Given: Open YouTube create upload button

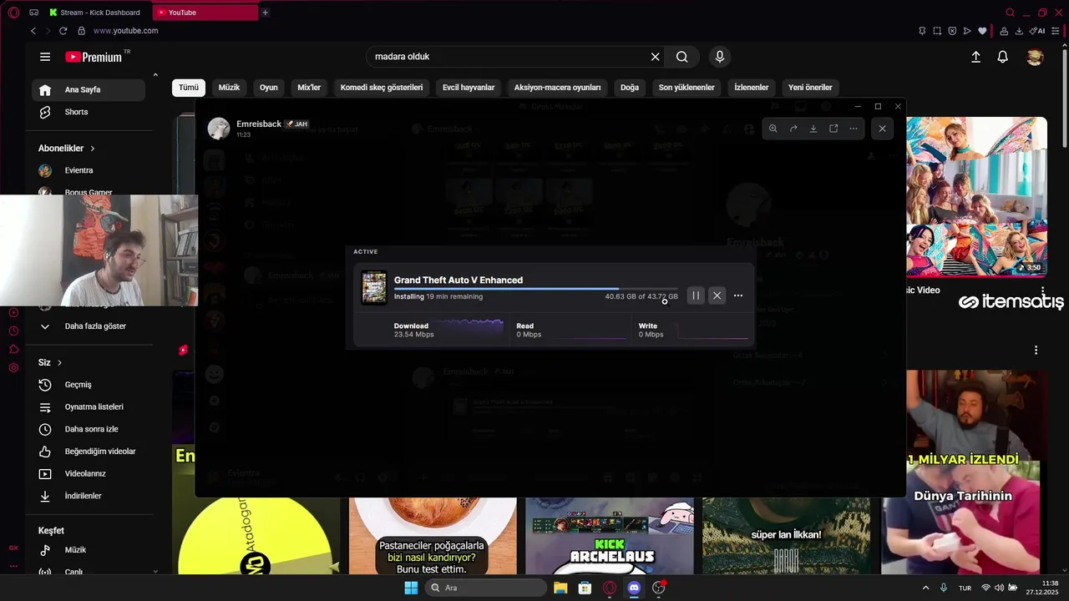Looking at the screenshot, I should tap(975, 57).
